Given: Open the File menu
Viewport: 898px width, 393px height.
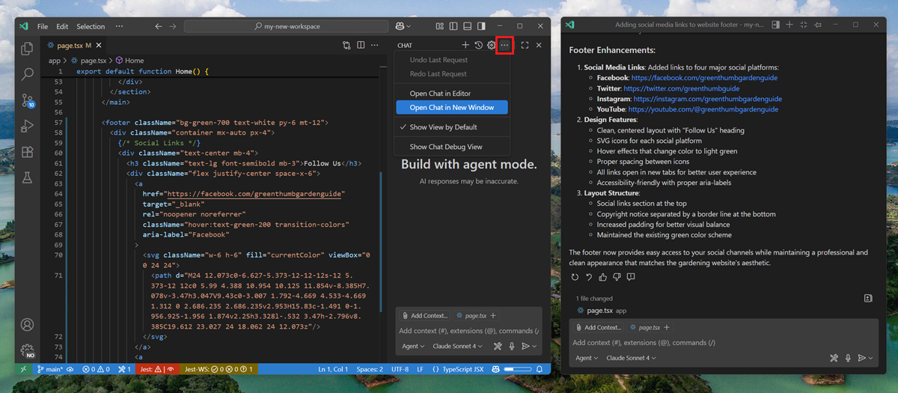Looking at the screenshot, I should pyautogui.click(x=43, y=26).
